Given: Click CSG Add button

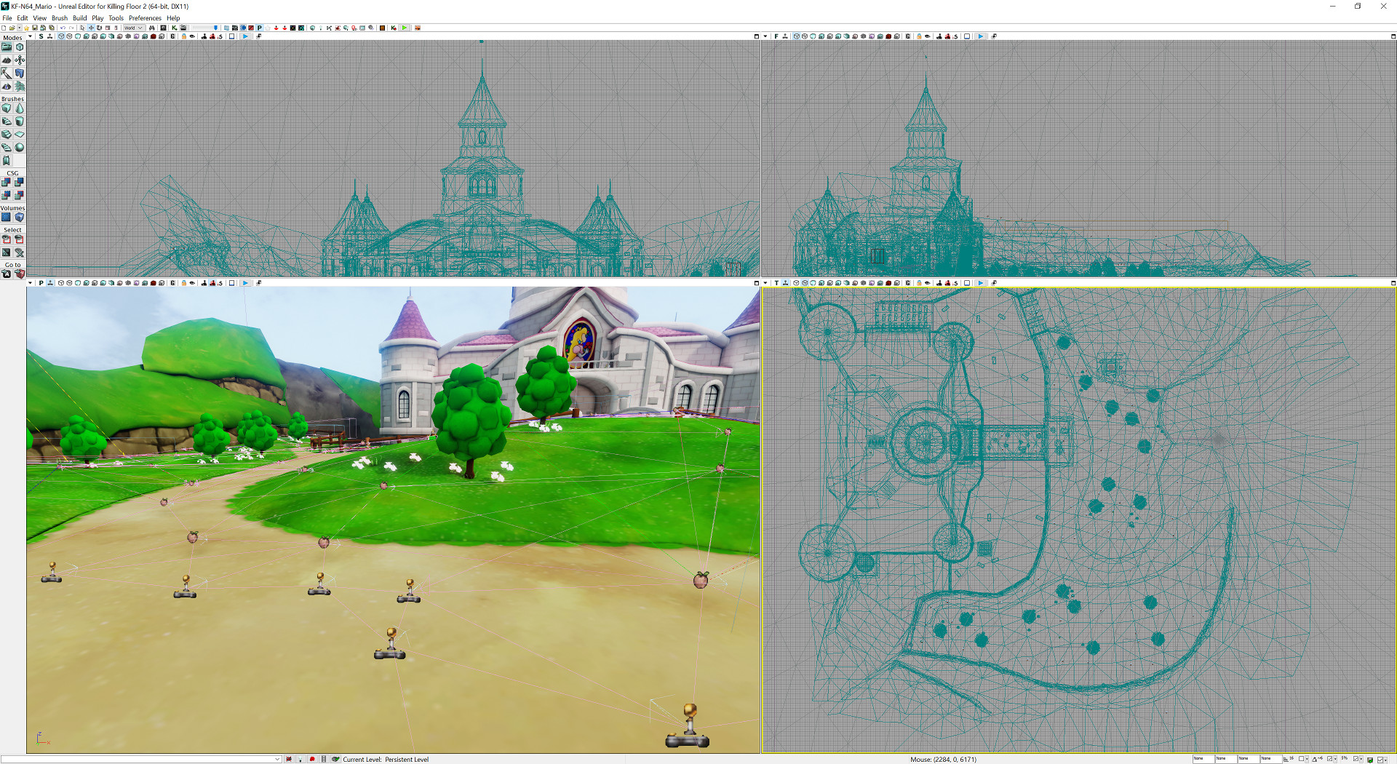Looking at the screenshot, I should pos(7,183).
